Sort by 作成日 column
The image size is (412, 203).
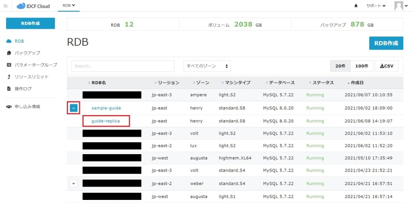pos(355,83)
